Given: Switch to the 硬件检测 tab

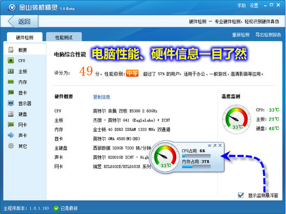Looking at the screenshot, I should [24, 37].
